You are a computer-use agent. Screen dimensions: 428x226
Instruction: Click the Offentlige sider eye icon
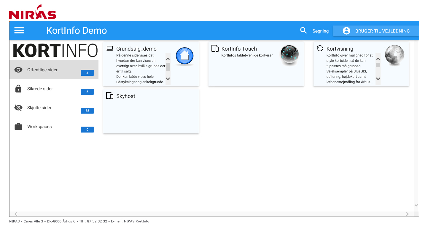18,70
